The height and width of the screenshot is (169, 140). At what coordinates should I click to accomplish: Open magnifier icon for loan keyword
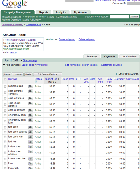[31, 164]
